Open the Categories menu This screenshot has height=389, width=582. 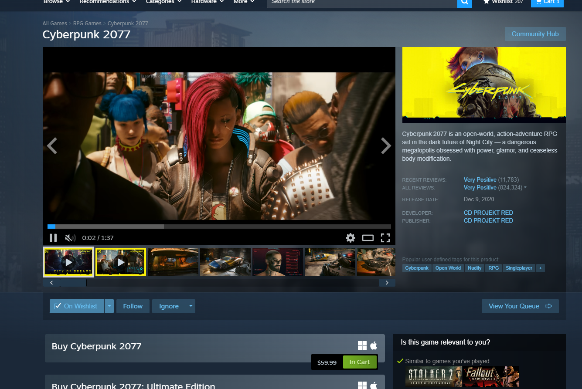pos(164,2)
